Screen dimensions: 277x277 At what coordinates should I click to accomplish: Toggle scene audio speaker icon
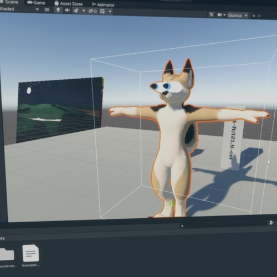[x=67, y=10]
